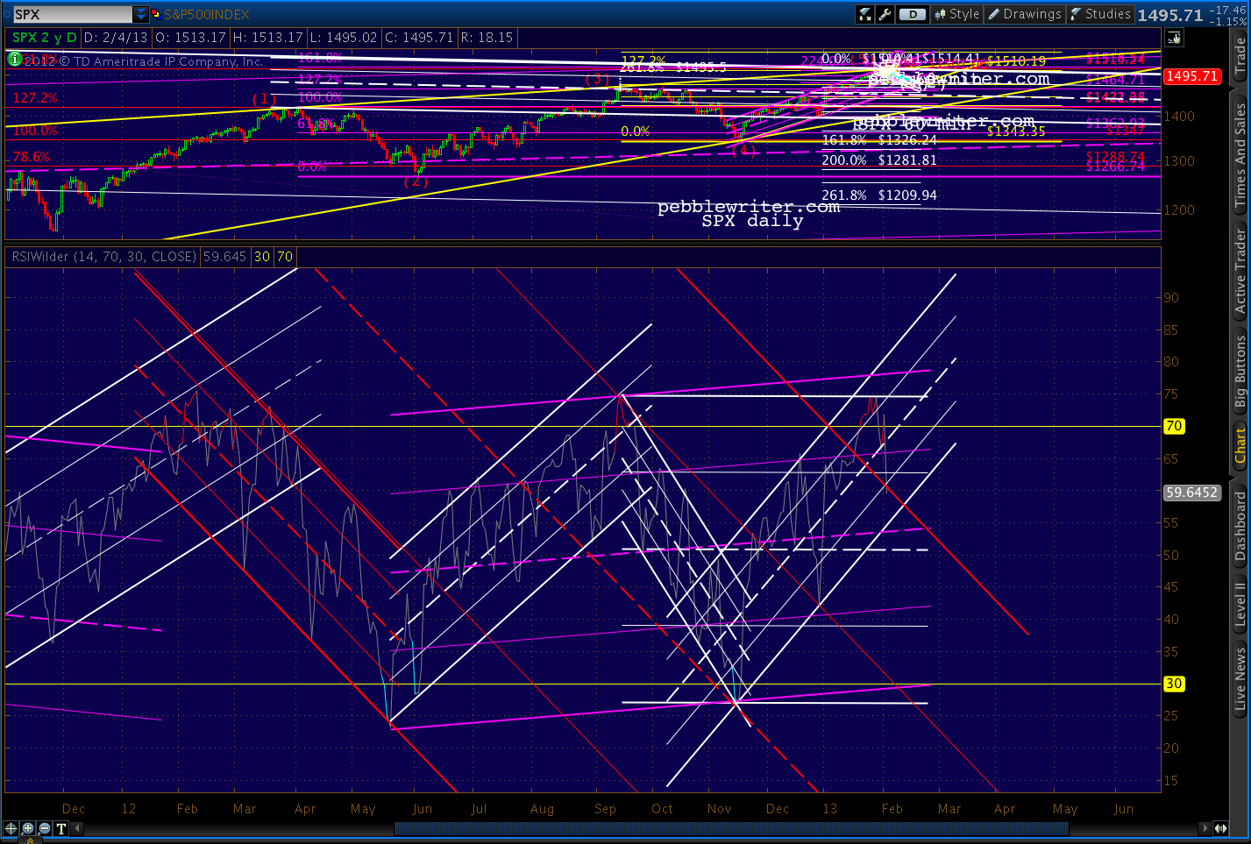Viewport: 1251px width, 844px height.
Task: Click the green info icon on the chart
Action: [x=14, y=60]
